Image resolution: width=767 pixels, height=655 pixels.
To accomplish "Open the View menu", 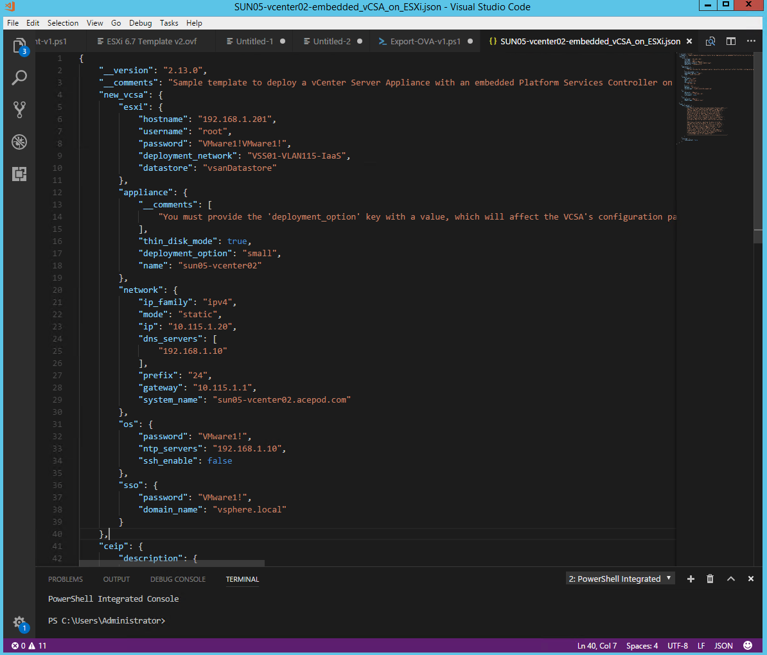I will (x=94, y=23).
